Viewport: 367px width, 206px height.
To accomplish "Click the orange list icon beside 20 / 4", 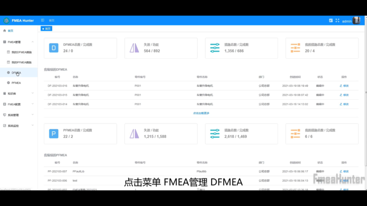I will click(x=295, y=48).
